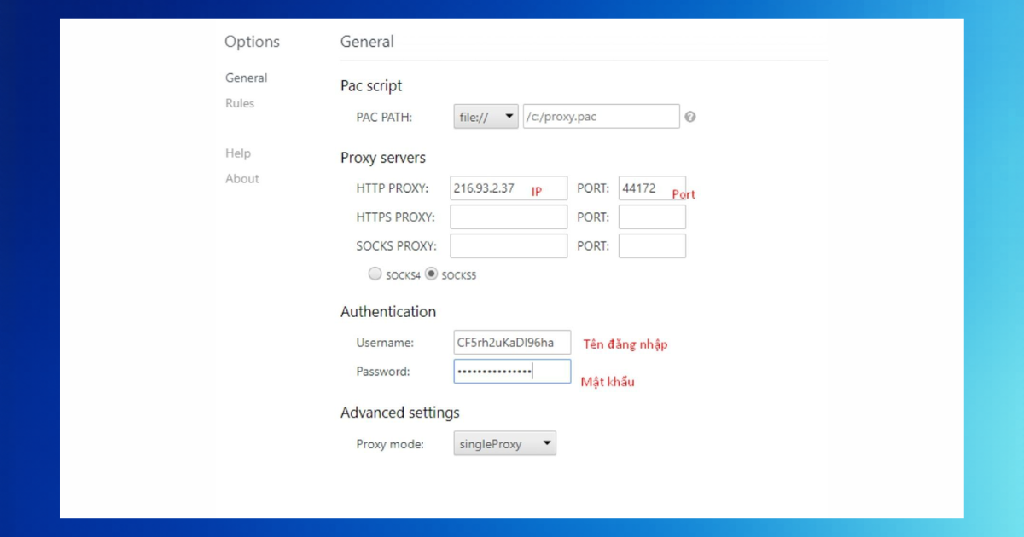Image resolution: width=1024 pixels, height=537 pixels.
Task: Open the General options section
Action: click(246, 78)
